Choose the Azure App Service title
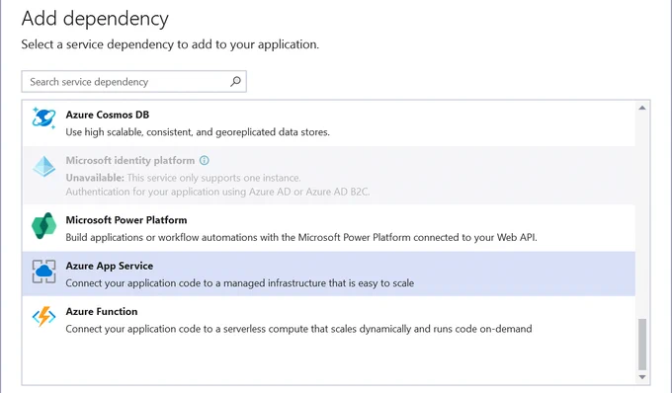Image resolution: width=672 pixels, height=393 pixels. click(x=110, y=266)
